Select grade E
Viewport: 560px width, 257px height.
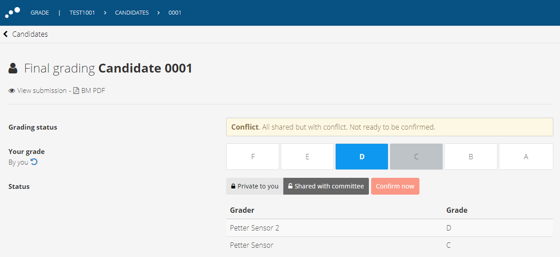[307, 157]
